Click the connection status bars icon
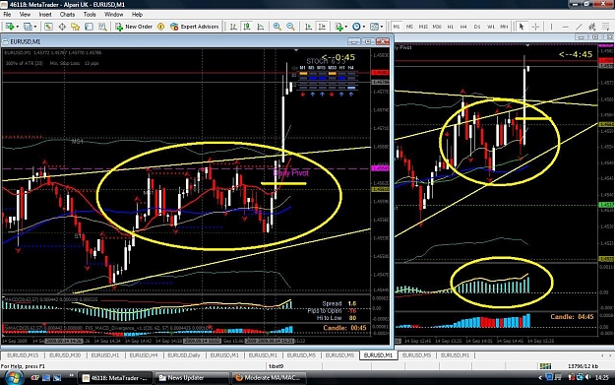The width and height of the screenshot is (615, 385). [545, 366]
